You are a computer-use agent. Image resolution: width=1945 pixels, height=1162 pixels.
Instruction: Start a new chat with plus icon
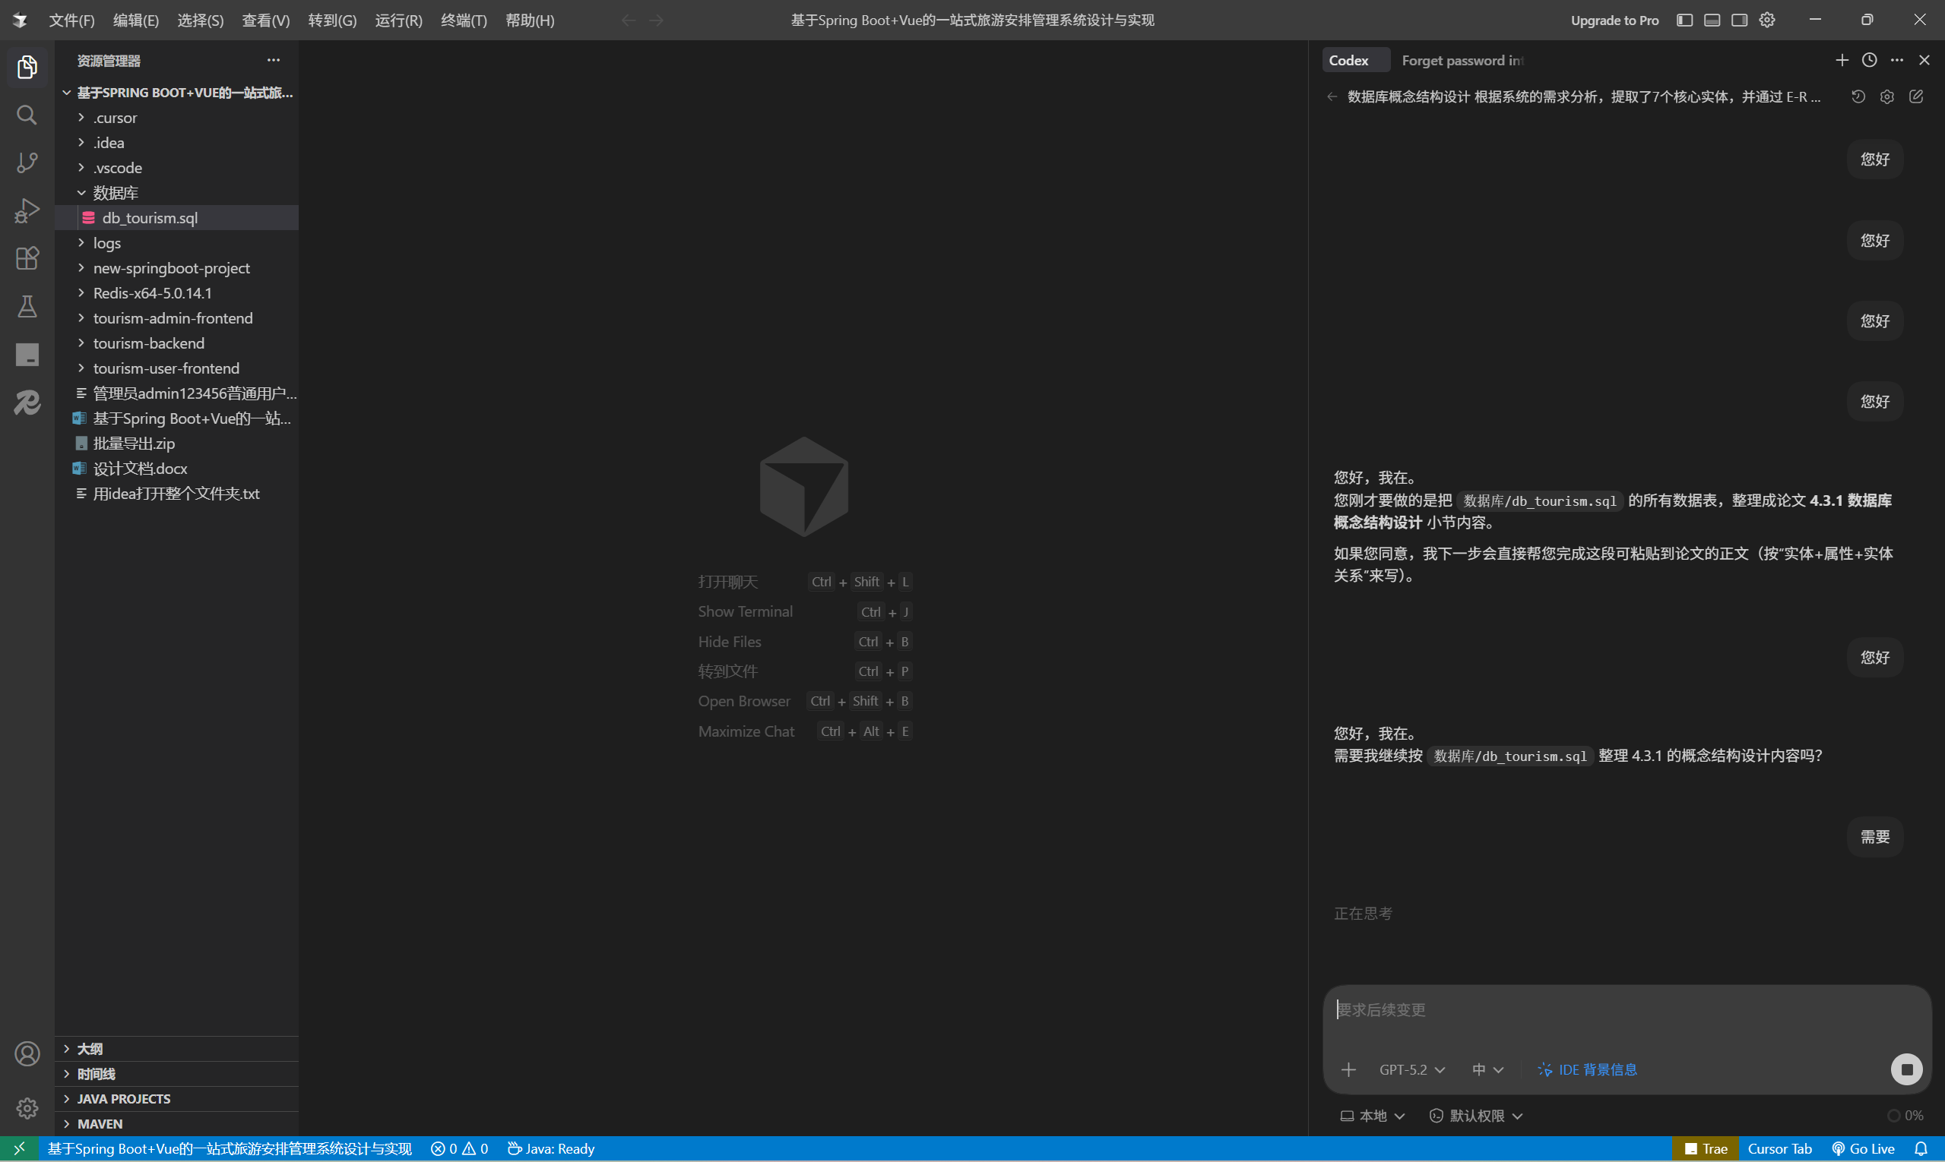[x=1842, y=60]
